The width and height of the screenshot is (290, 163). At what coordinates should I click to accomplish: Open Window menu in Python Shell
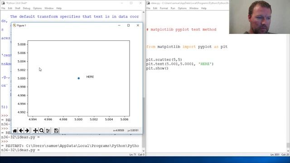tap(49, 8)
